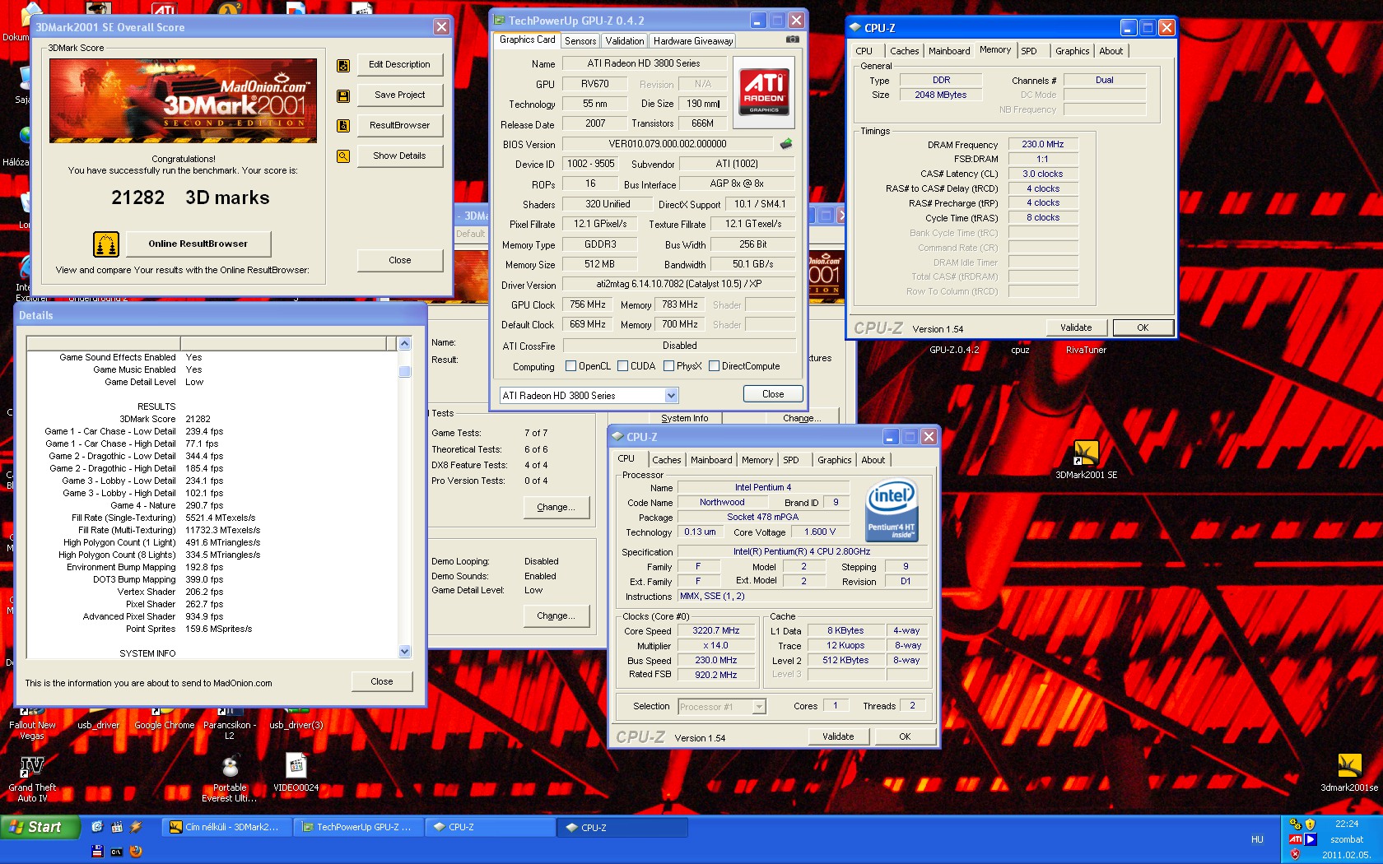
Task: Enable the OpenCL checkbox in GPU-Z
Action: coord(571,366)
